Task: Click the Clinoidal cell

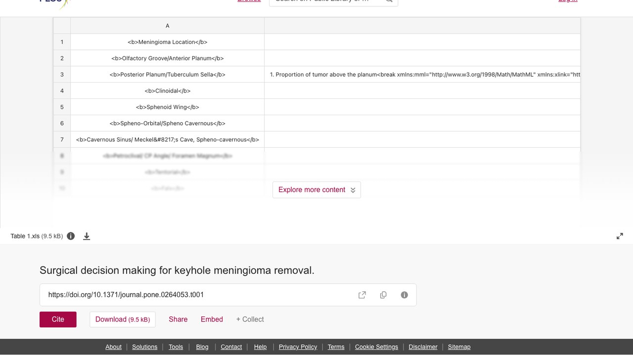Action: point(167,91)
